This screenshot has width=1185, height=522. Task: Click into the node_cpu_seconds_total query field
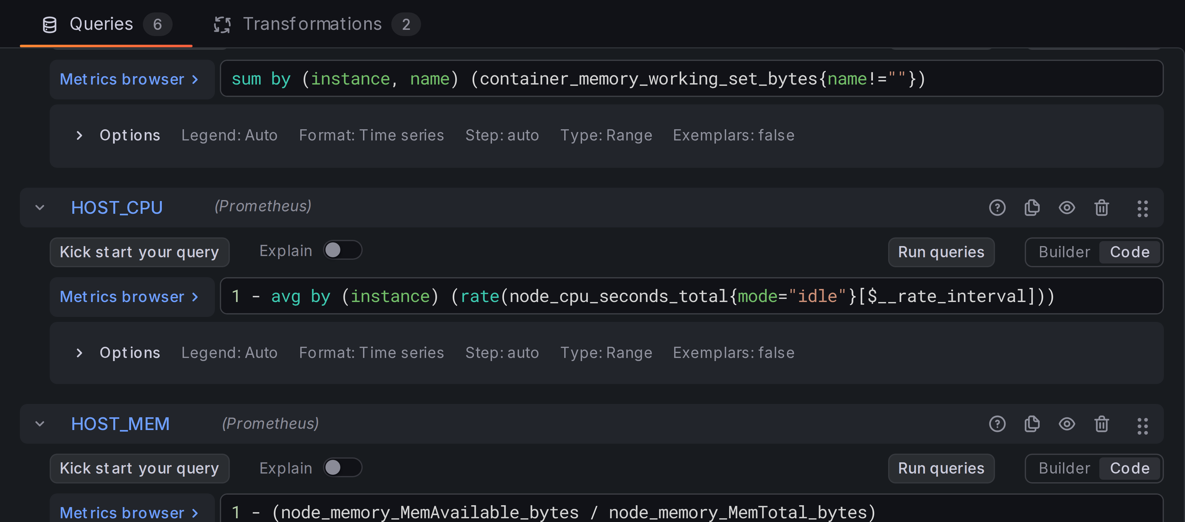(x=691, y=296)
